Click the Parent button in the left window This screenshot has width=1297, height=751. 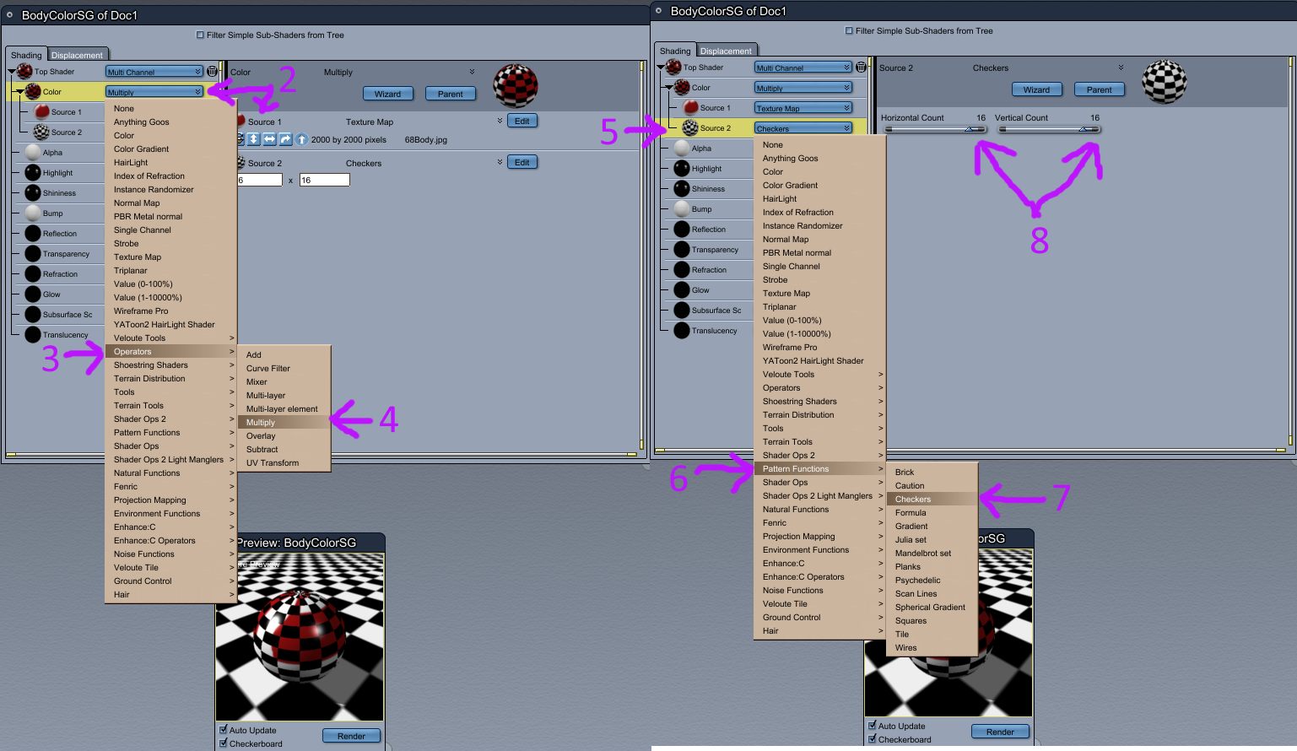451,94
